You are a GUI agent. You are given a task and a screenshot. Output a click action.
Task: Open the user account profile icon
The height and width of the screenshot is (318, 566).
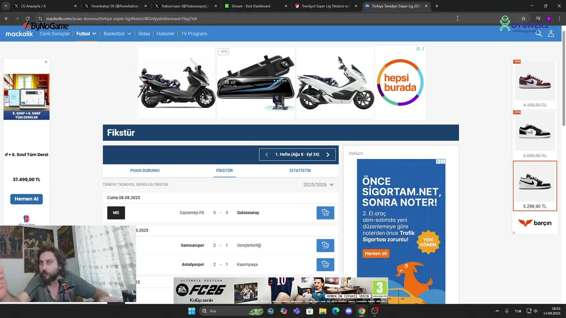point(551,34)
